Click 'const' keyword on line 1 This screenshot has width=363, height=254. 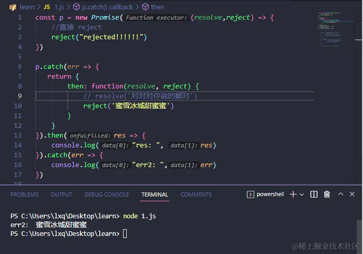pyautogui.click(x=45, y=18)
